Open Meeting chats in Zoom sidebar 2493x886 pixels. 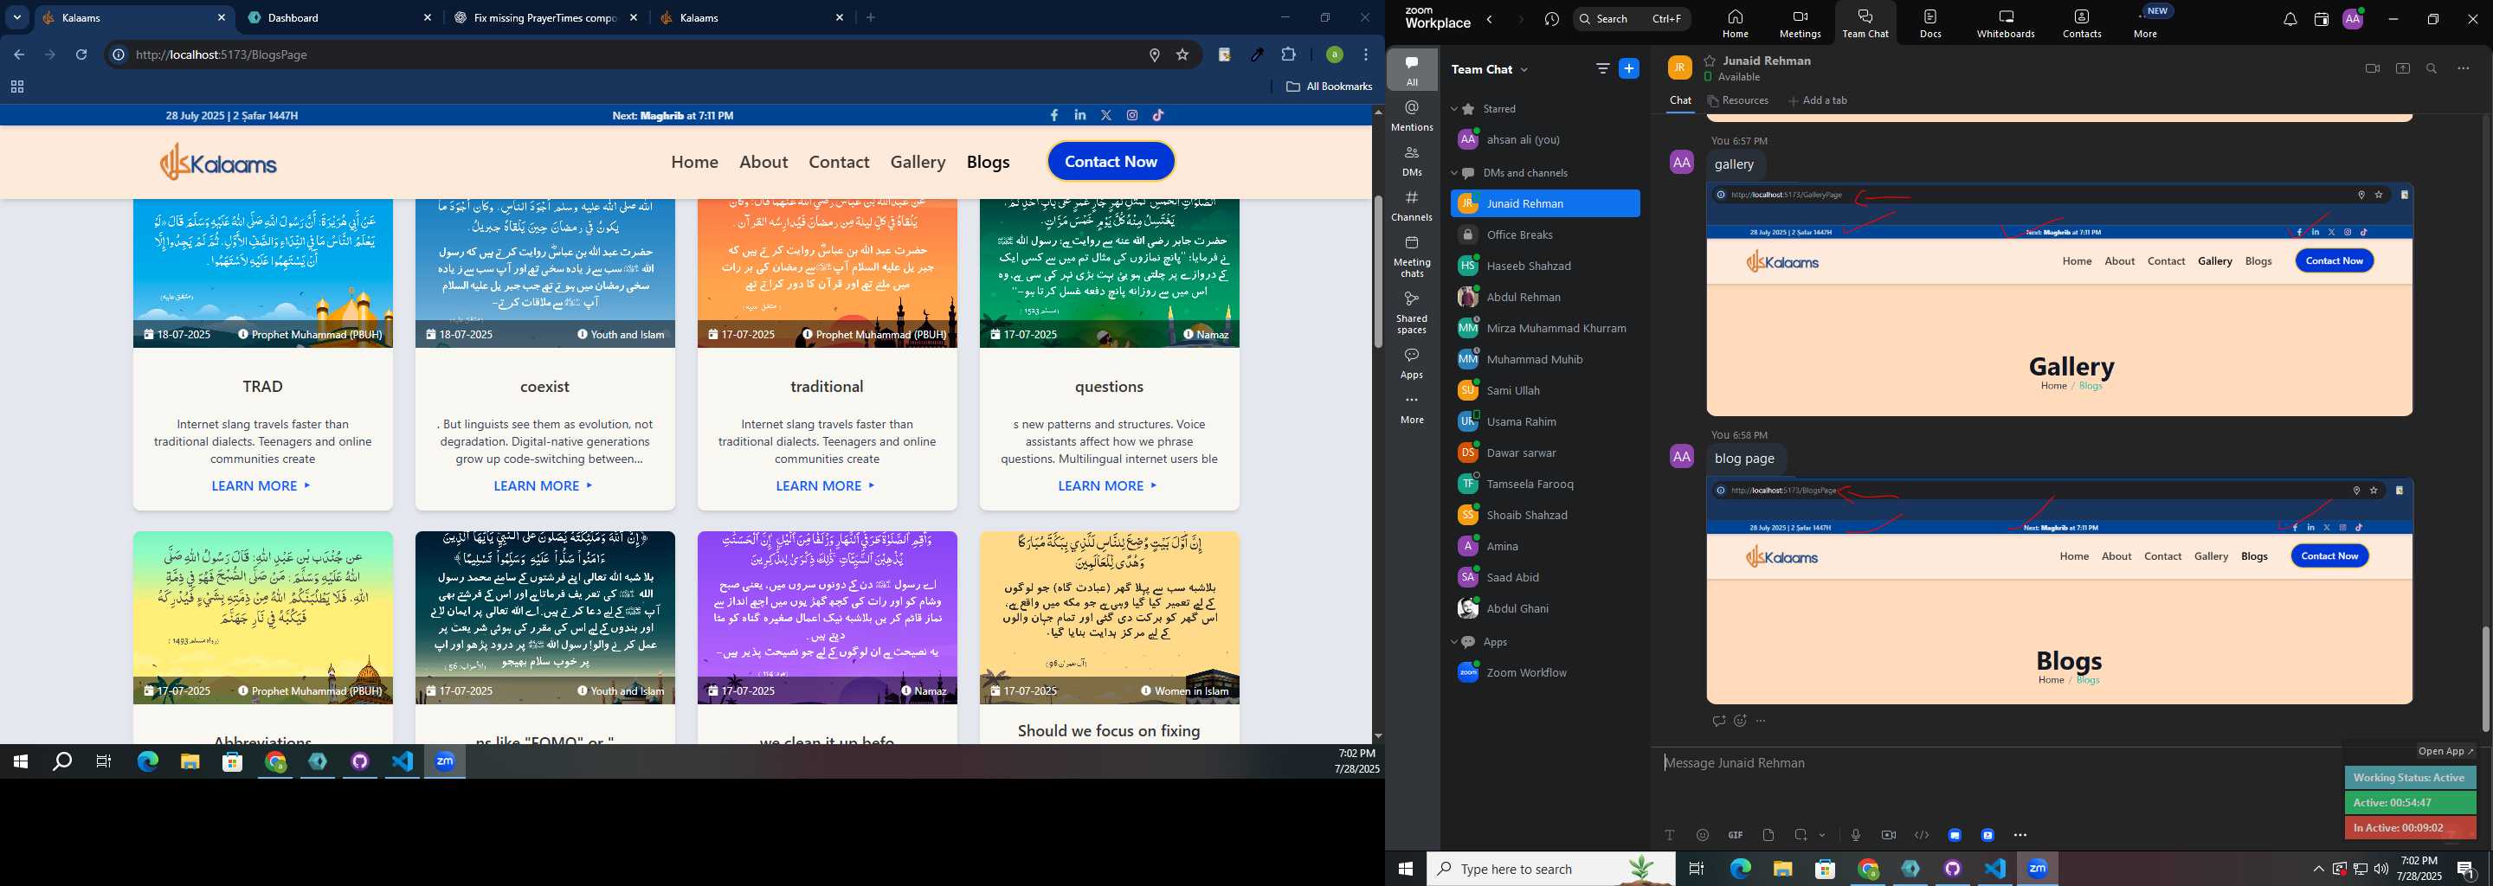1412,257
